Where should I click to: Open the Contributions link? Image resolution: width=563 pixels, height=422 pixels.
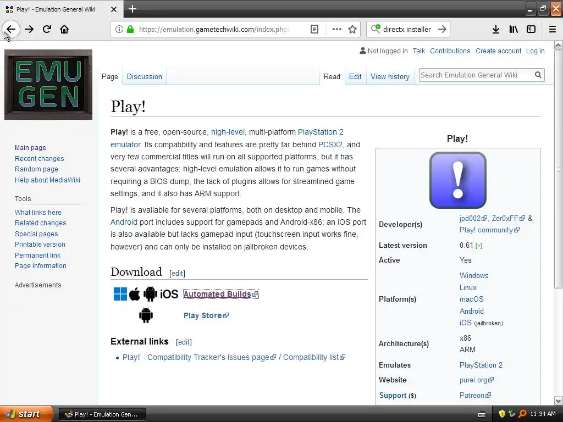450,51
